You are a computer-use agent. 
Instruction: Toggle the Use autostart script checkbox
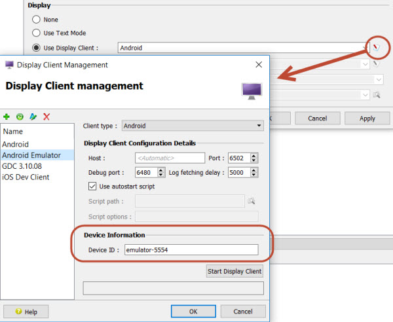point(92,187)
